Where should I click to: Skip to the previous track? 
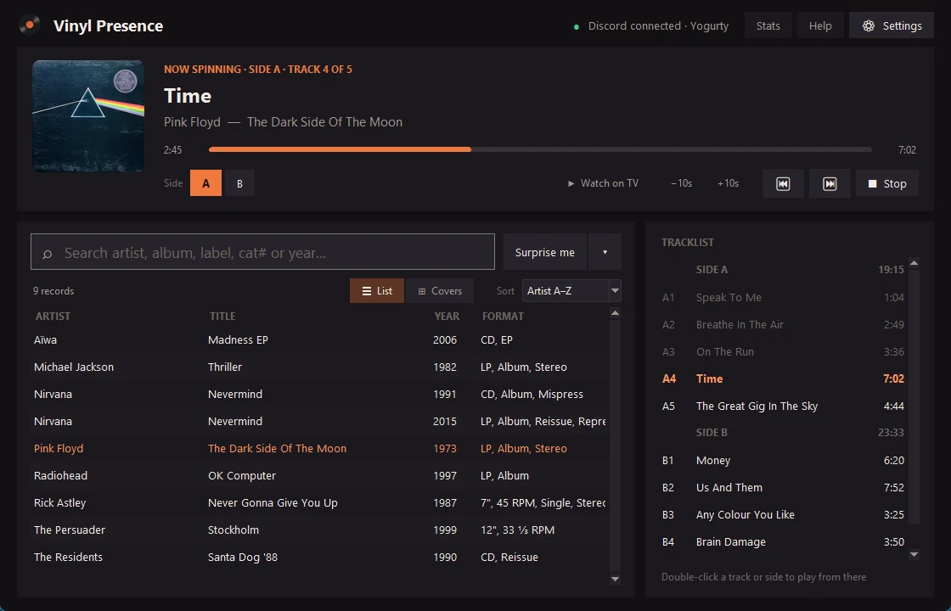[x=783, y=183]
